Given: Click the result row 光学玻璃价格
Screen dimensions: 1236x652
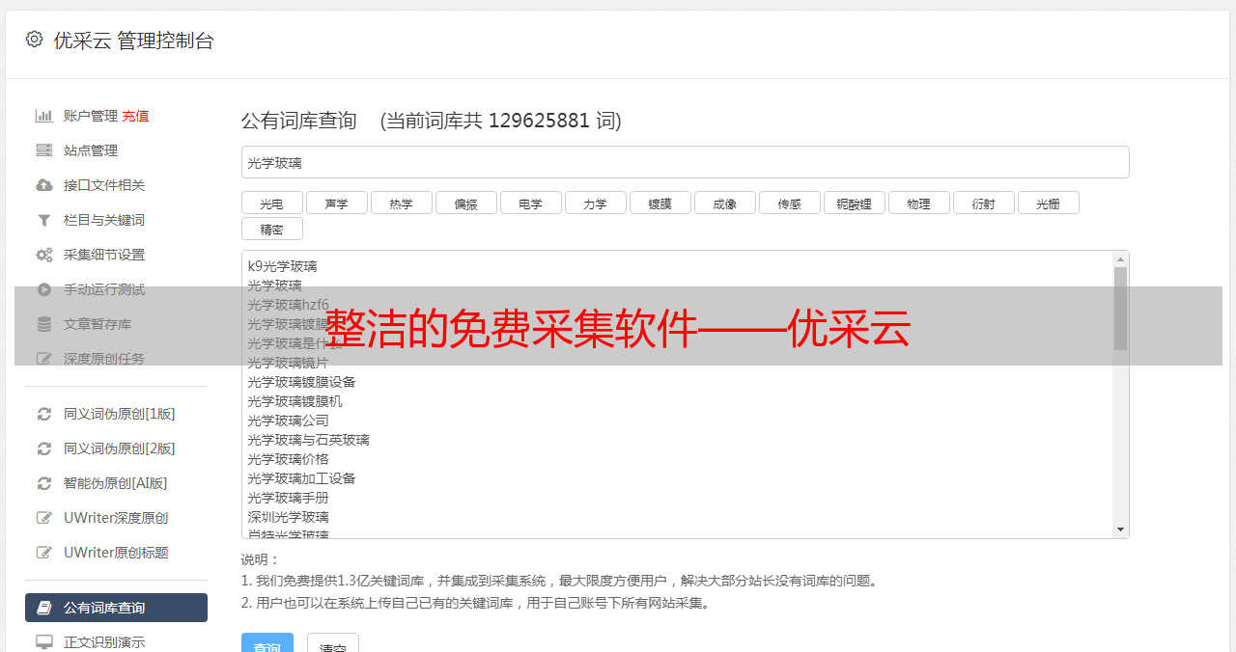Looking at the screenshot, I should pos(288,459).
